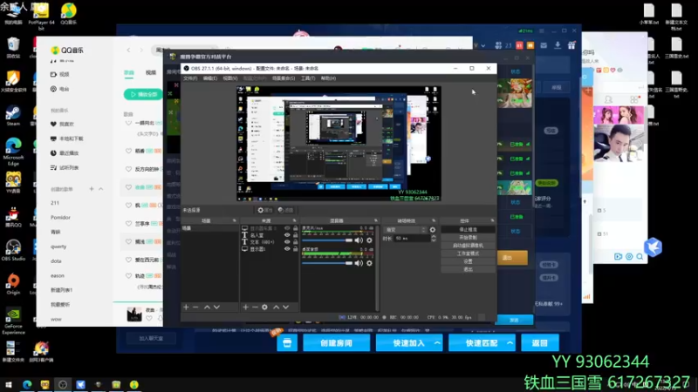
Task: Open shop icon left of 创建房间
Action: (287, 342)
